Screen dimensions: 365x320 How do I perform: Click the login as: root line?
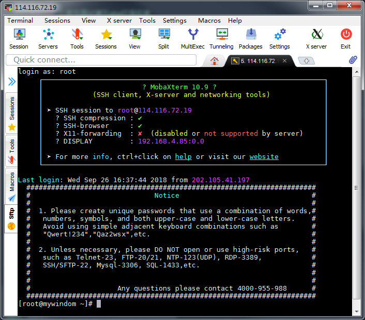coord(47,72)
